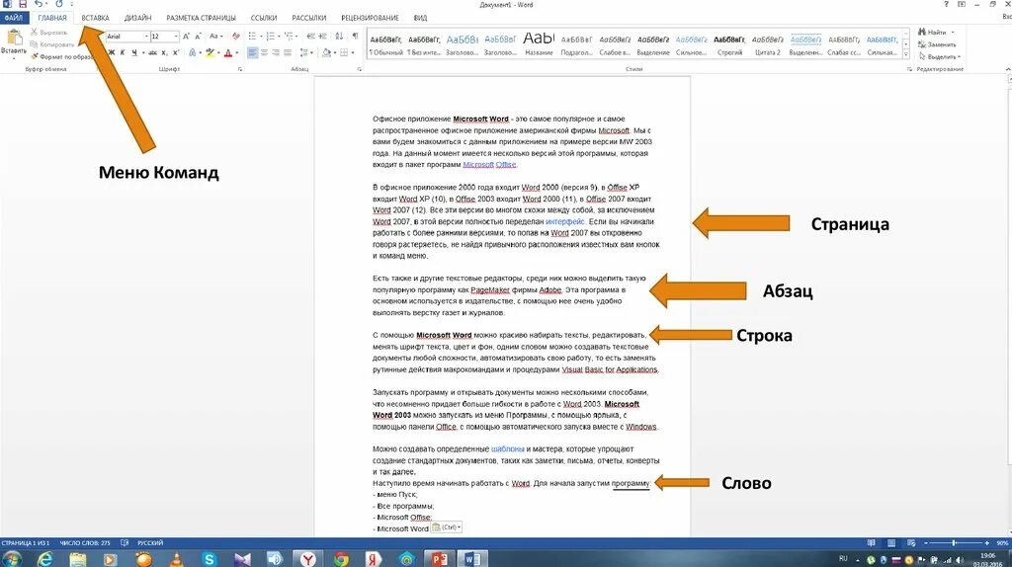Open the multilevel list icon

(290, 37)
